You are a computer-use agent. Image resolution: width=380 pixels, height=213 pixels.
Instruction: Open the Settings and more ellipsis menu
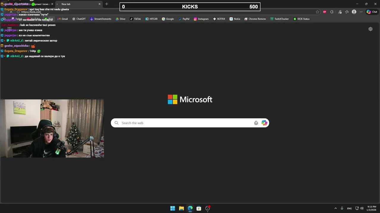361,12
